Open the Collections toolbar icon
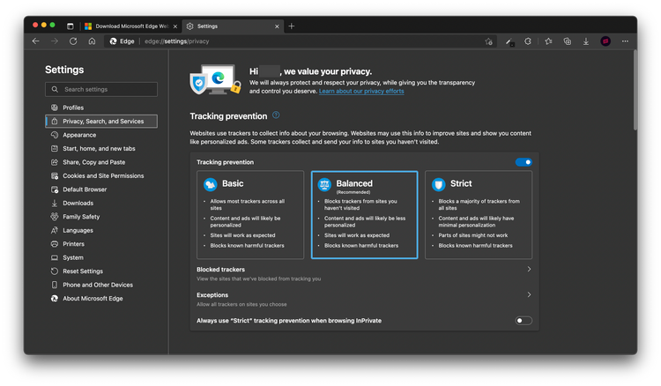 pyautogui.click(x=567, y=41)
